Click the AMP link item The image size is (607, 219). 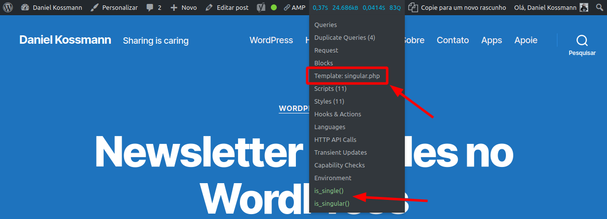[294, 8]
